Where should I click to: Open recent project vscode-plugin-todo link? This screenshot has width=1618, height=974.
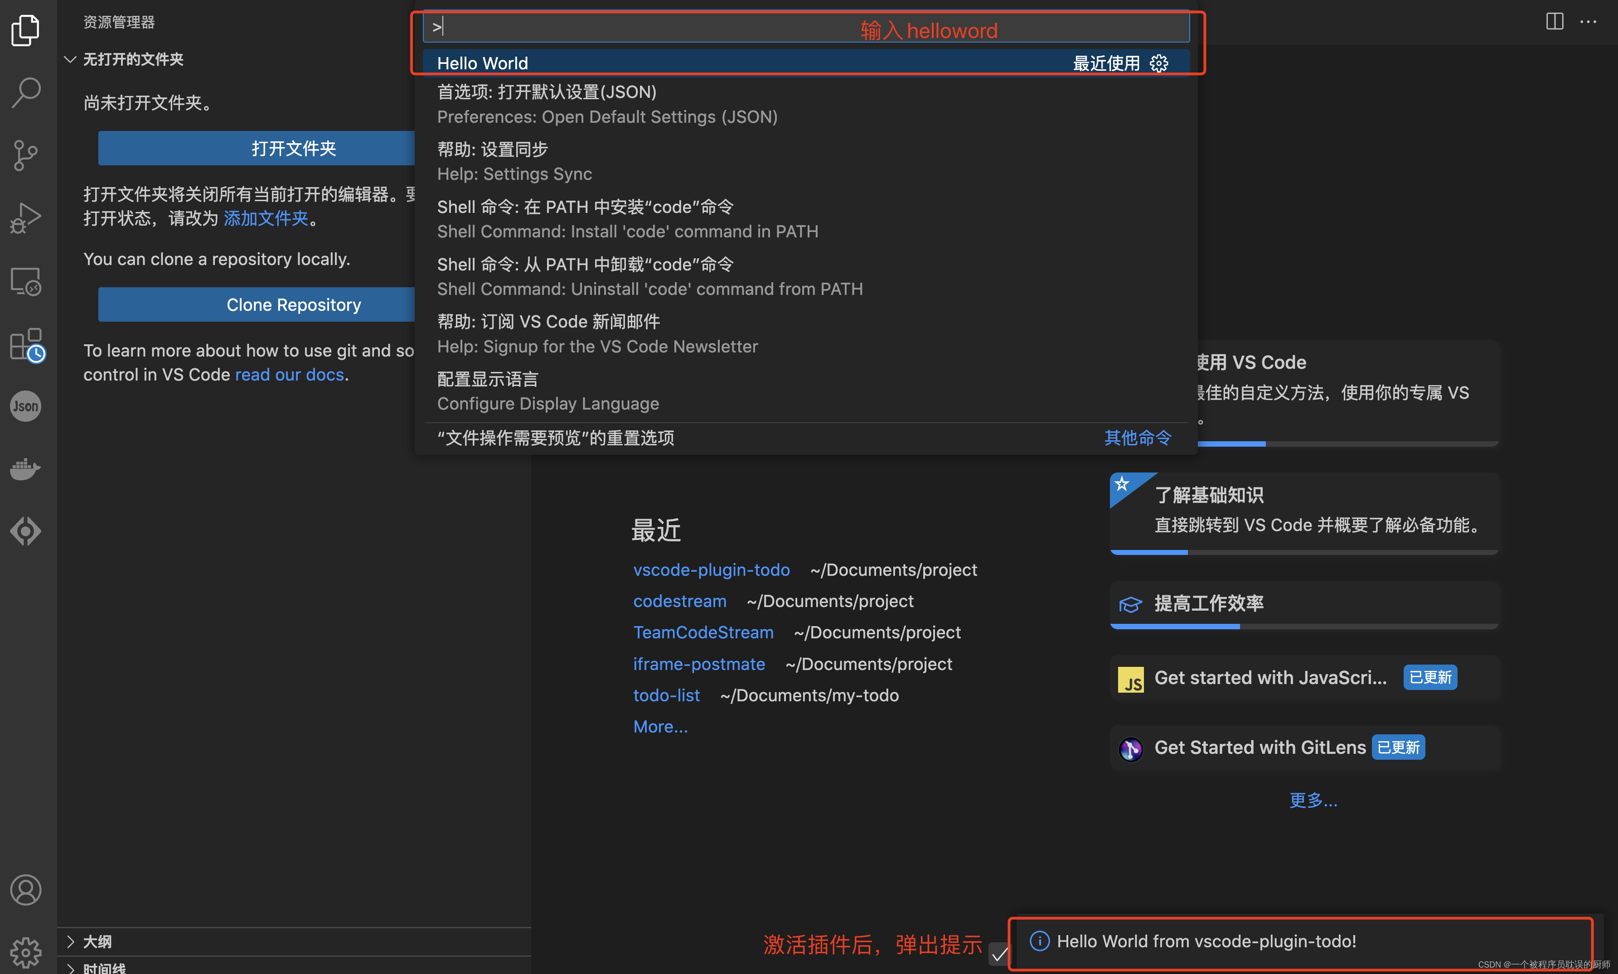(711, 570)
